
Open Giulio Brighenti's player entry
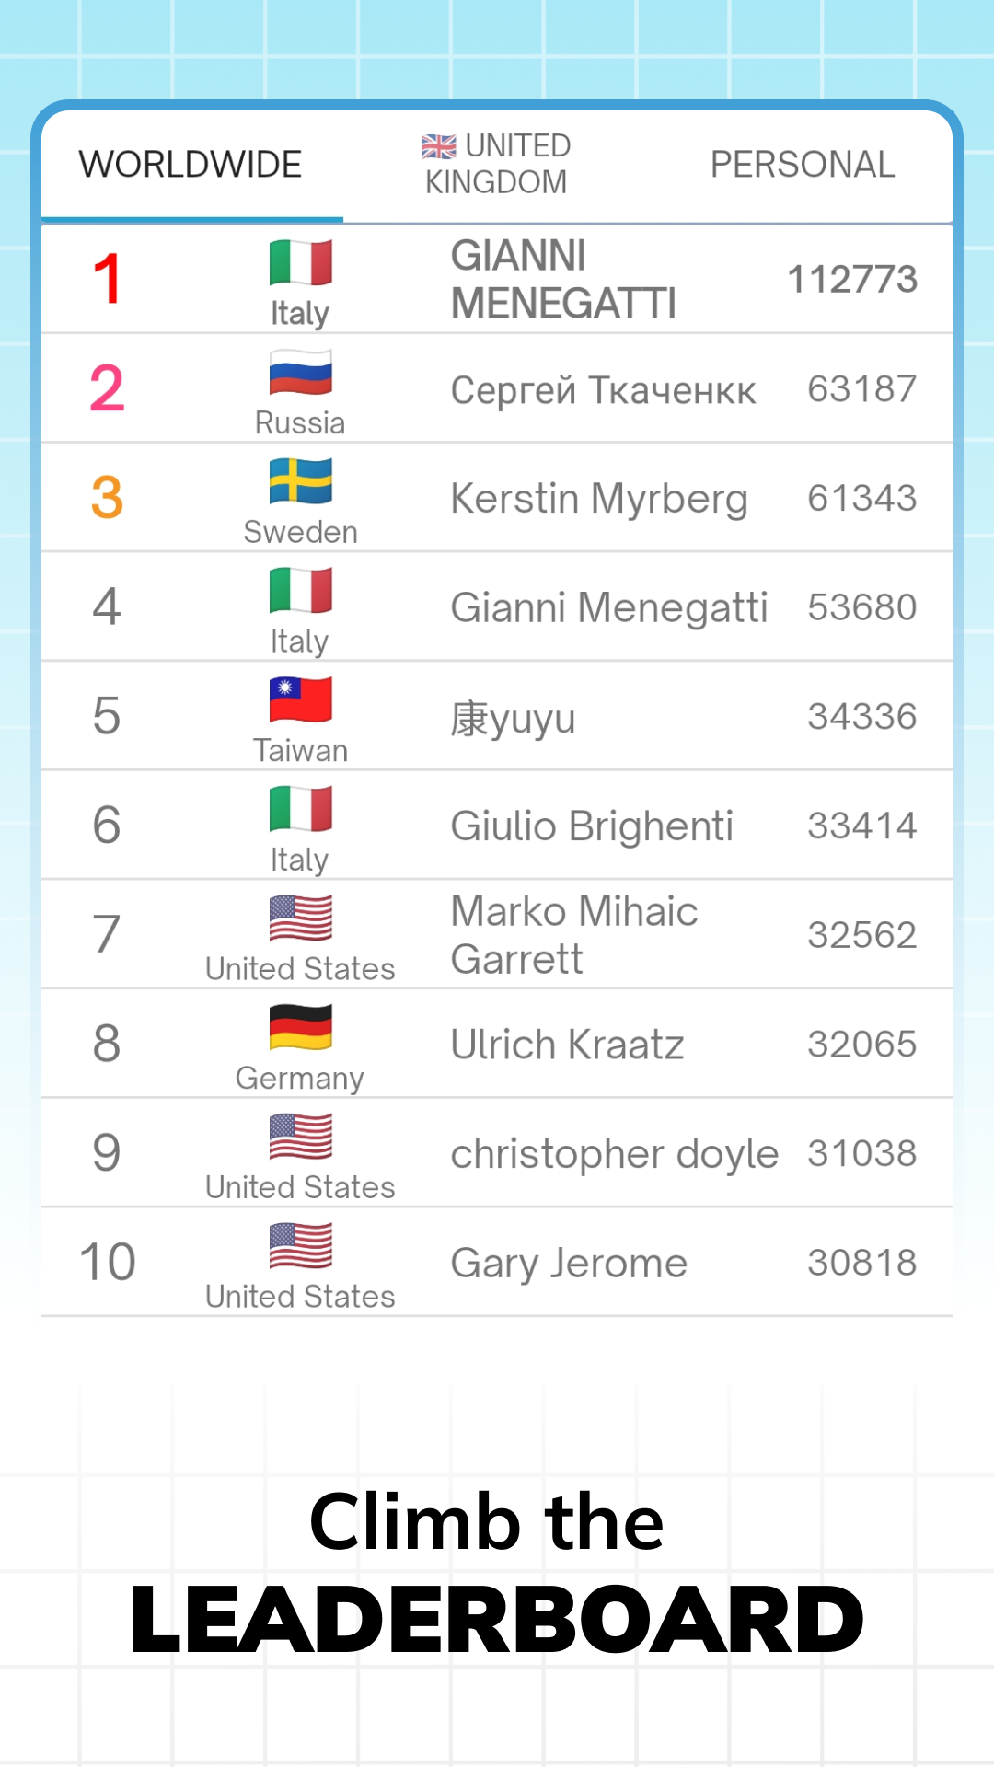point(592,826)
